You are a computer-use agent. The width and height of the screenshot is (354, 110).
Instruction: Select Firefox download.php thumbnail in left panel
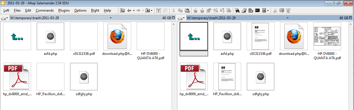(117, 36)
